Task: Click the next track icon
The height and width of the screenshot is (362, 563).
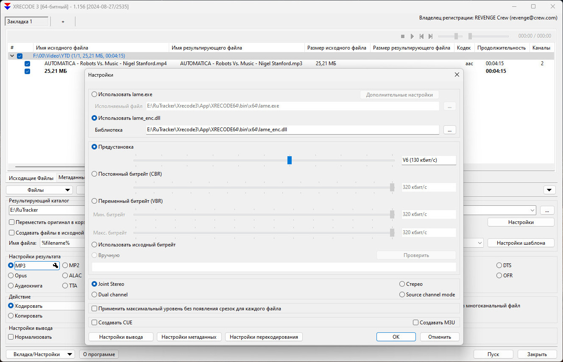Action: point(431,36)
